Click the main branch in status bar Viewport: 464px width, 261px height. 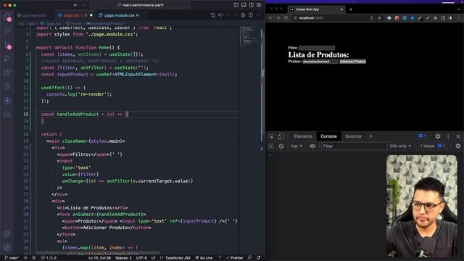(x=12, y=258)
